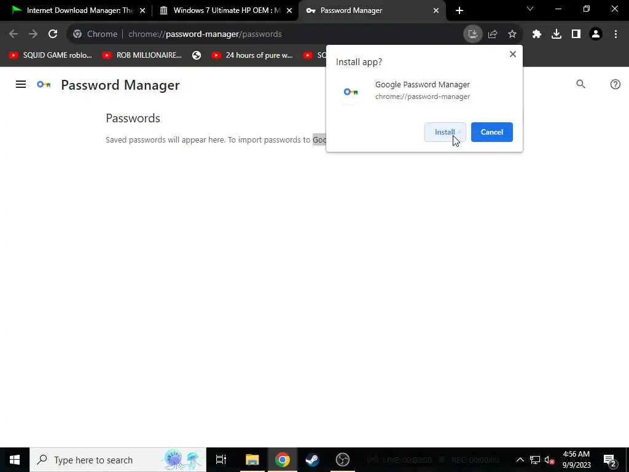Close the Windows 7 Ultimate tab
The image size is (629, 472).
pos(289,10)
